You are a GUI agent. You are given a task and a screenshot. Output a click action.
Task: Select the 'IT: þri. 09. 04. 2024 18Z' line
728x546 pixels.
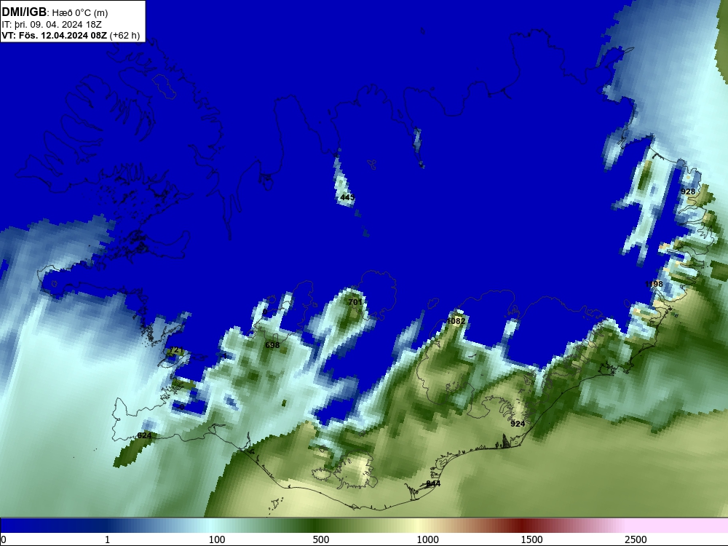[52, 25]
